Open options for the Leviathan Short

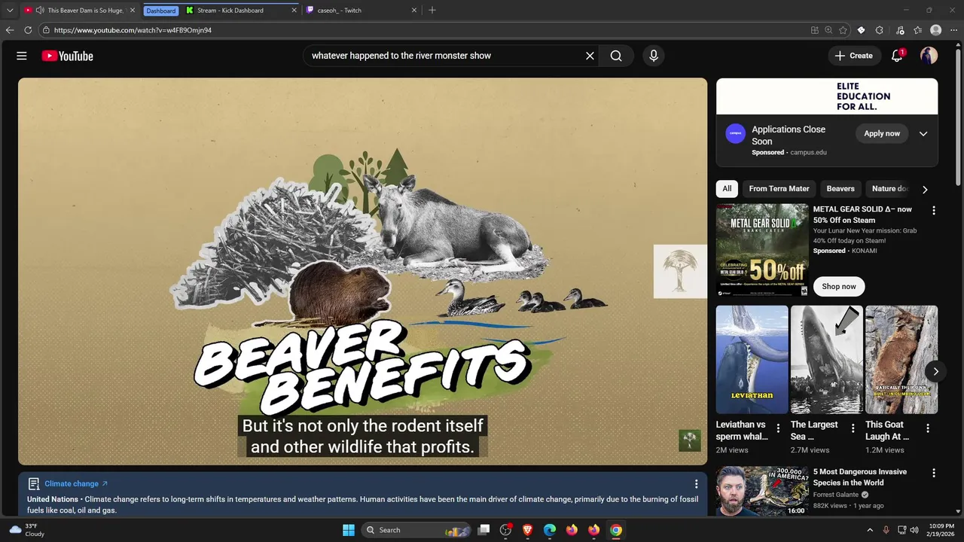(x=778, y=428)
